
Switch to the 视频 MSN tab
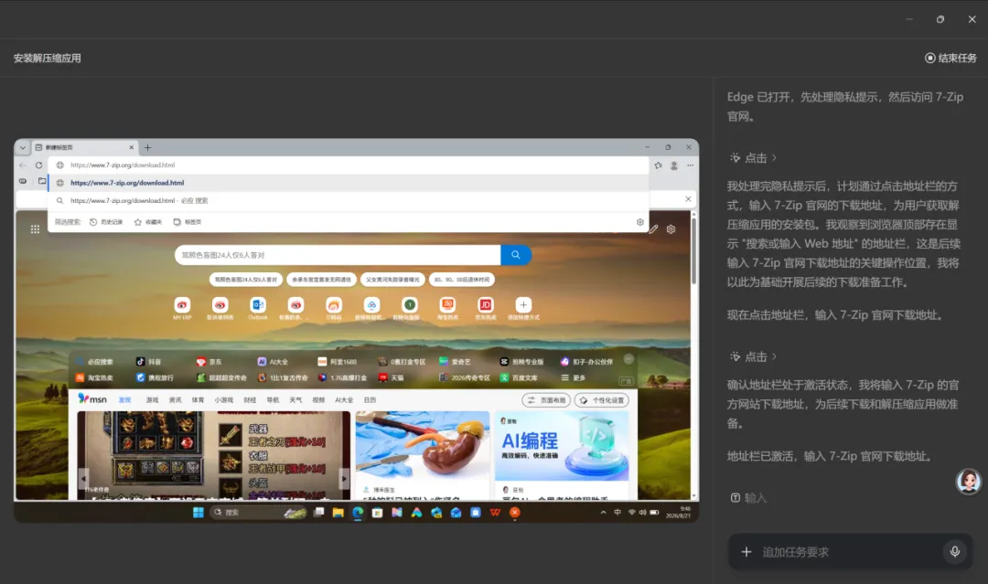[318, 399]
